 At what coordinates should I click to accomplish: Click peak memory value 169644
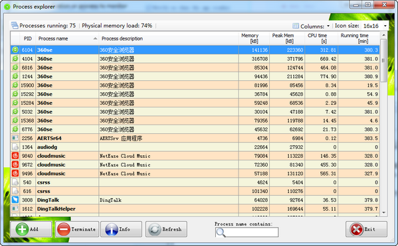click(x=295, y=209)
